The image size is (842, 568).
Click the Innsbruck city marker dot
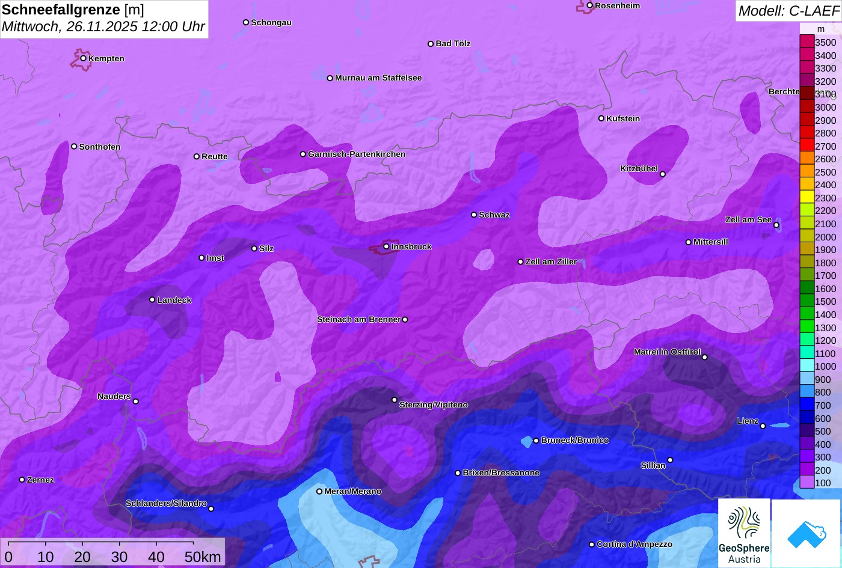(x=386, y=246)
